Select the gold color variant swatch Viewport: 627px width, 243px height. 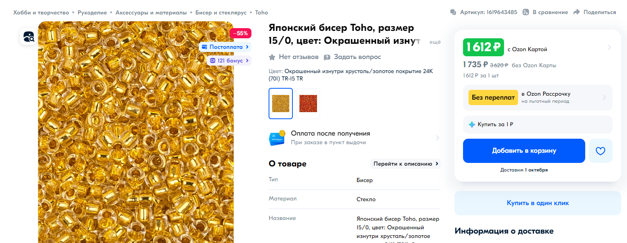point(281,104)
